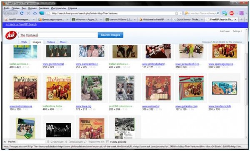Open the wolves thumbnail from lewa.org
250x151 pixels.
click(92, 88)
